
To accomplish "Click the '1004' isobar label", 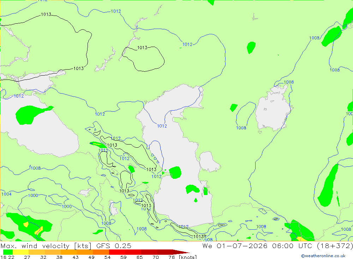I will click(6, 194).
